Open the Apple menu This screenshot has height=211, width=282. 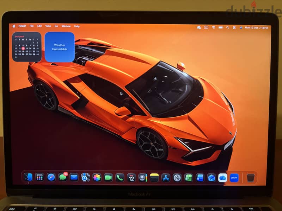14,26
